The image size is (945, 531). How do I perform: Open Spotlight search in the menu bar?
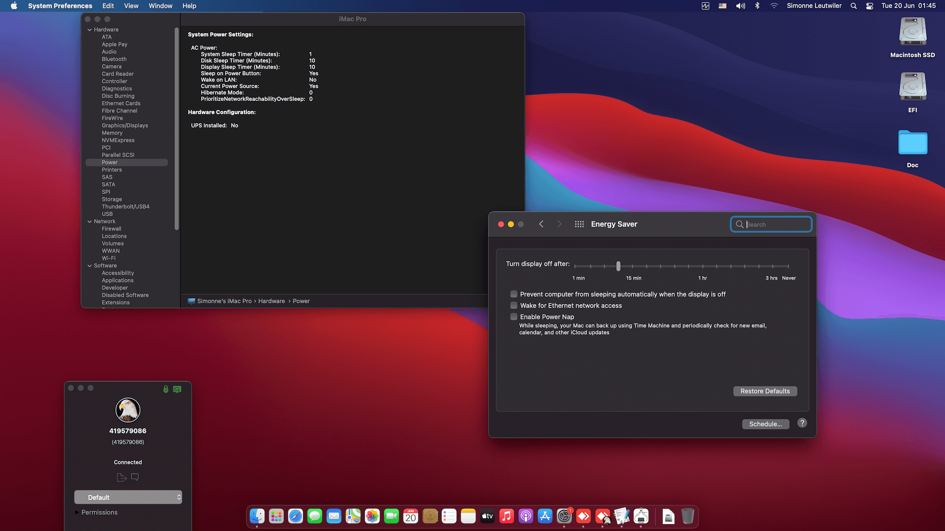pos(853,6)
